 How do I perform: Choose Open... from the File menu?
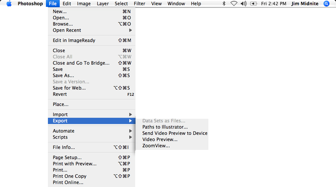(92, 18)
